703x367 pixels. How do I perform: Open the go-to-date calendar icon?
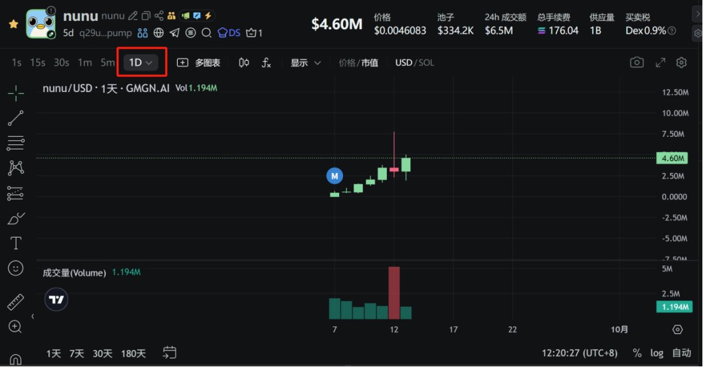[170, 352]
